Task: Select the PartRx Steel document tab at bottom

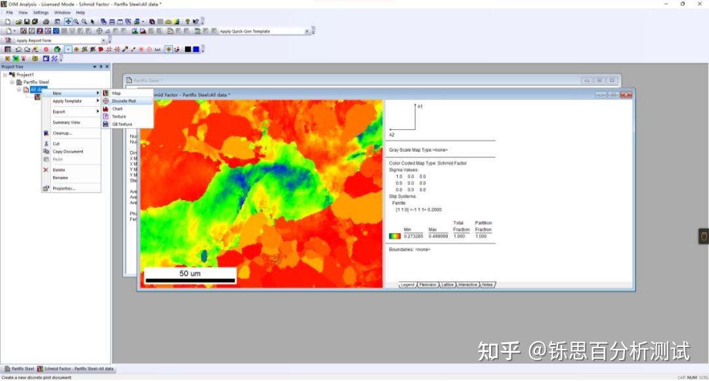Action: coord(18,369)
